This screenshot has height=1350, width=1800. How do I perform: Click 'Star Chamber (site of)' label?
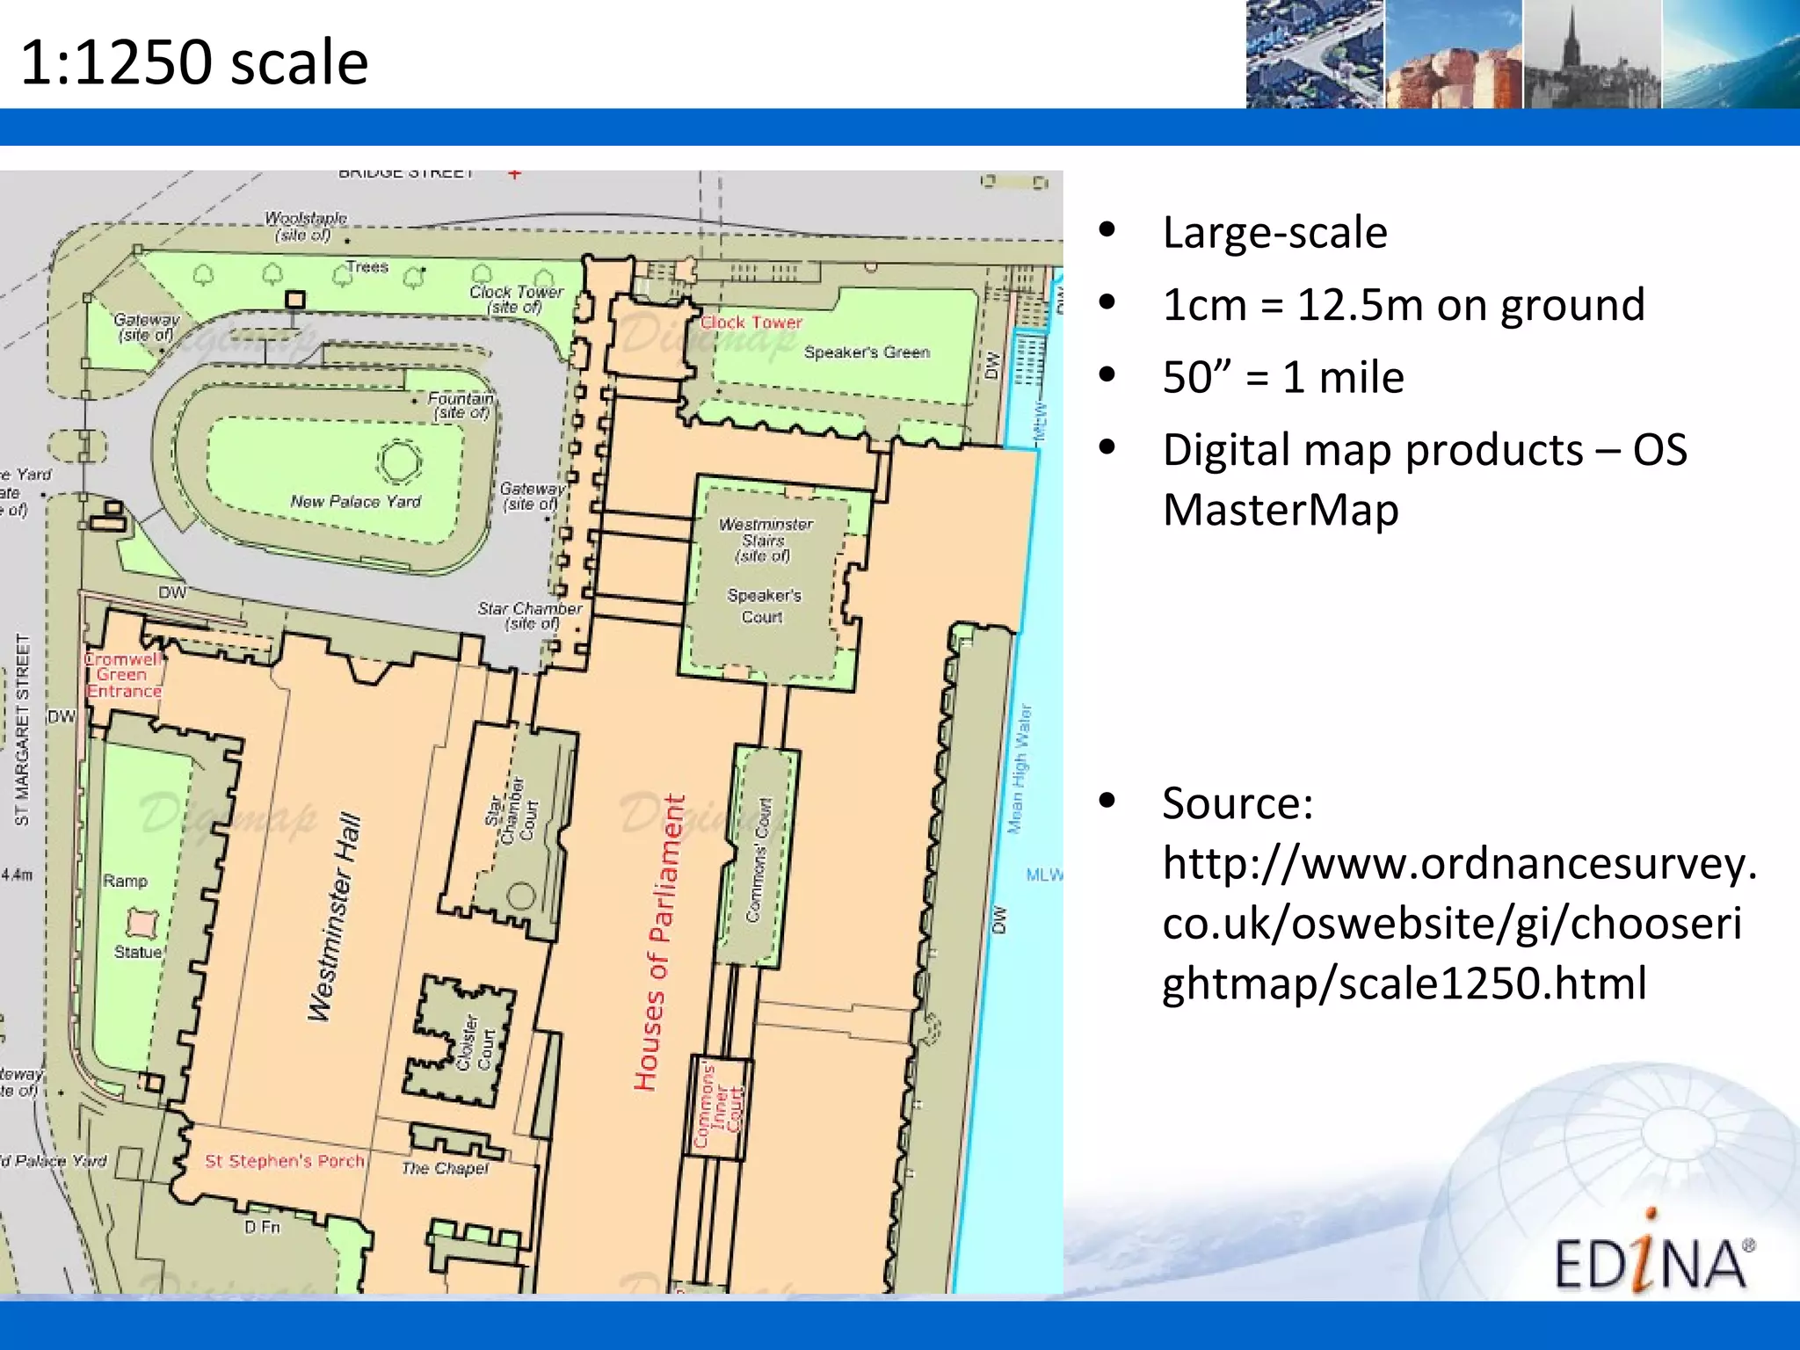pyautogui.click(x=530, y=615)
